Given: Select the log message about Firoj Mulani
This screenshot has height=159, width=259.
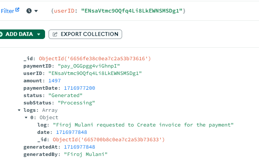Looking at the screenshot, I should point(143,125).
